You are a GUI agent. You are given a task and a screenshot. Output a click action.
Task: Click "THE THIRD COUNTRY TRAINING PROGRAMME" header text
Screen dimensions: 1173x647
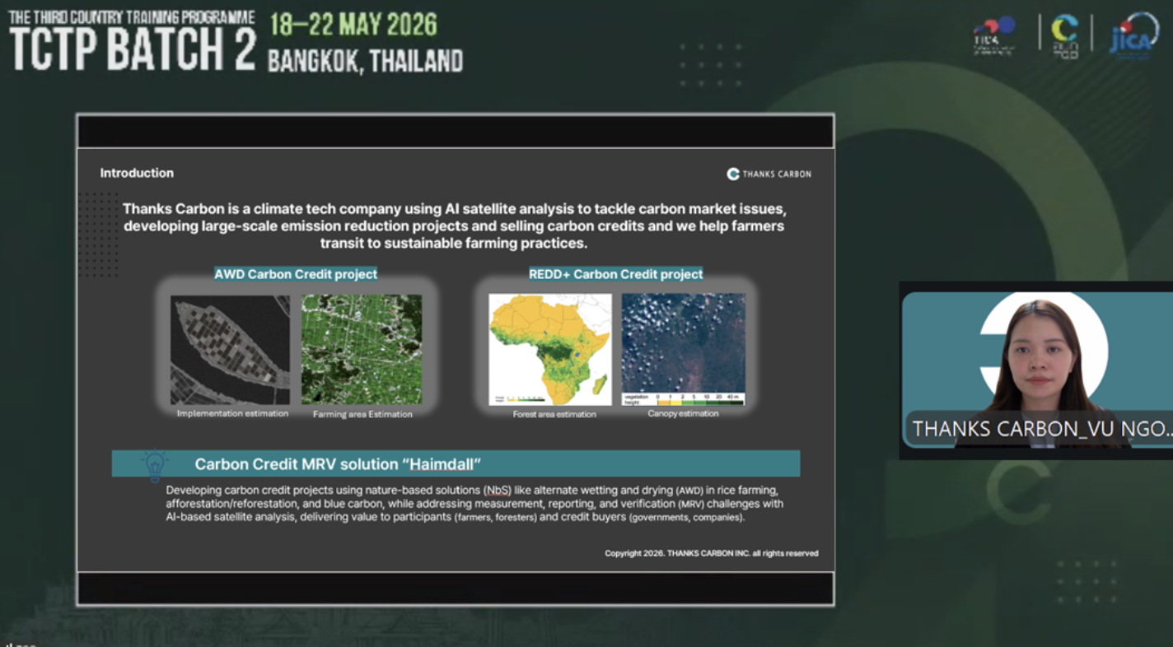point(132,17)
